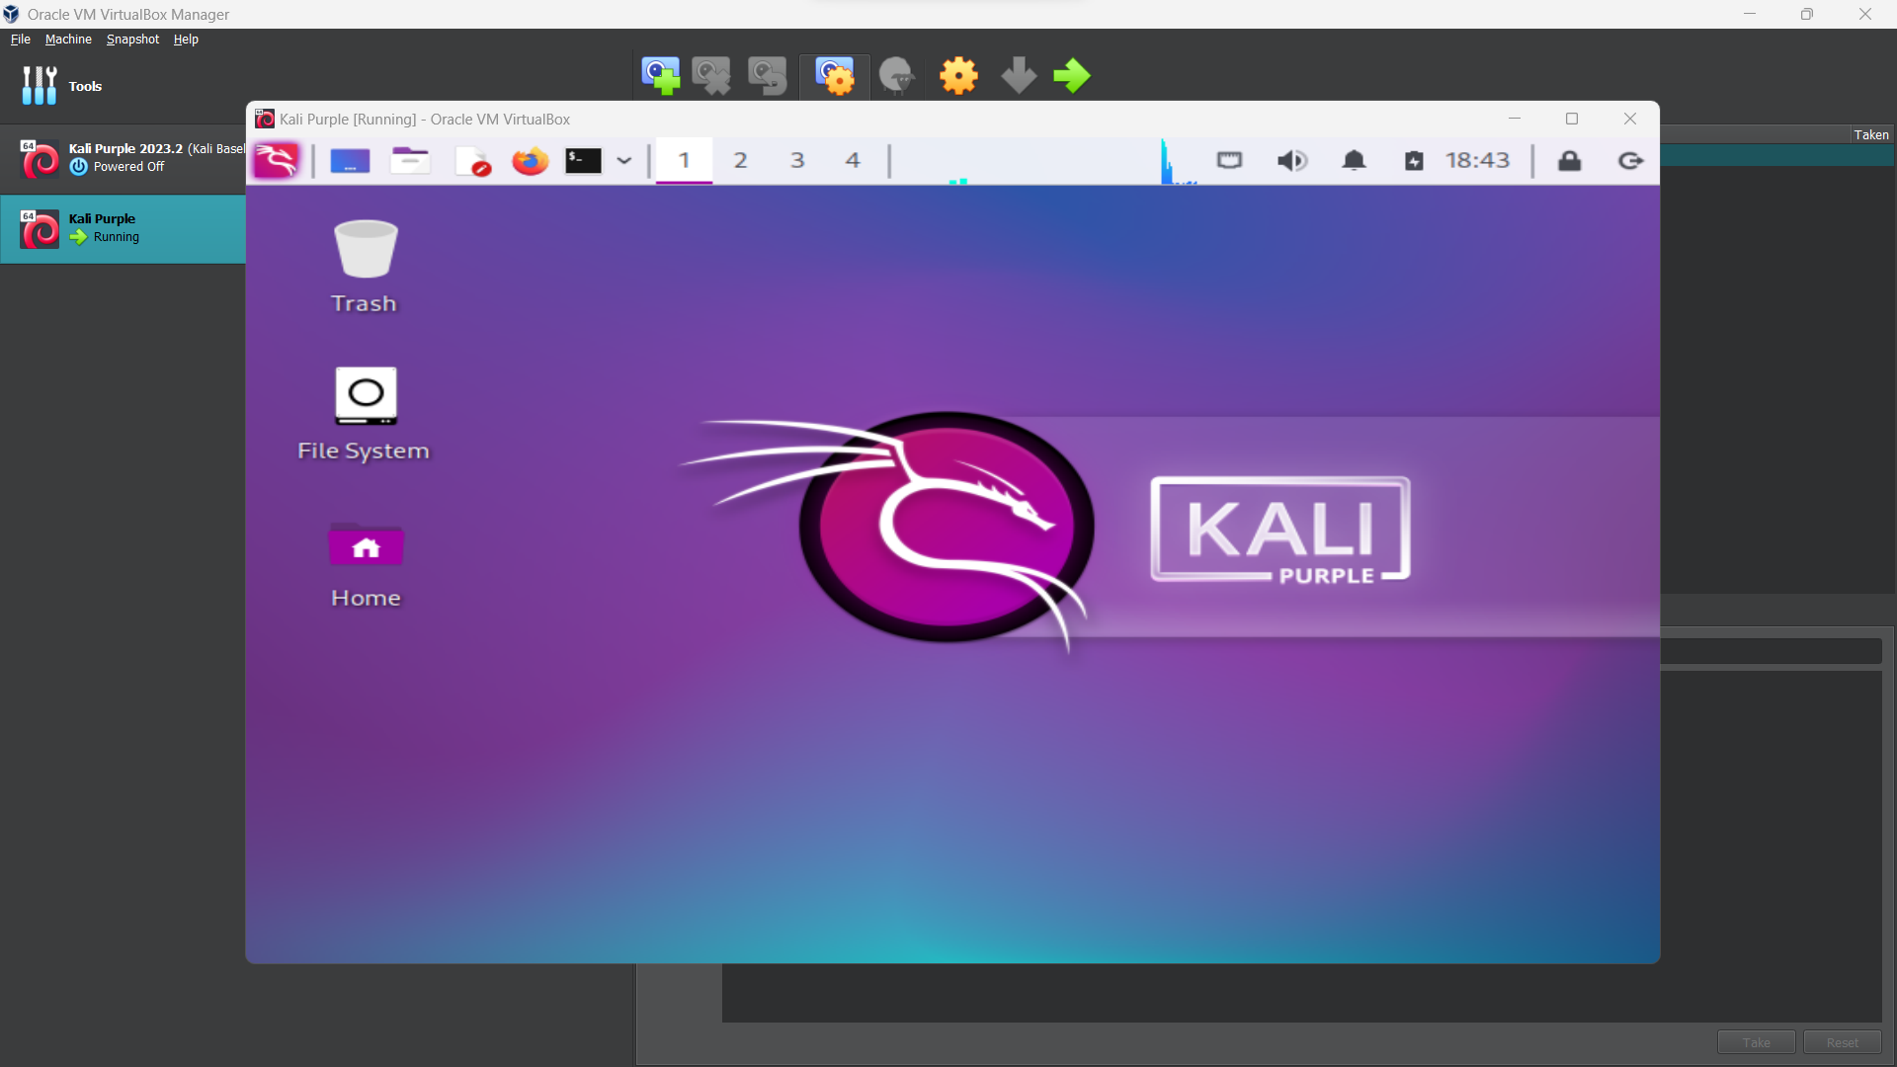Select the Home folder desktop icon
Screen dimensions: 1897x1067
pos(366,565)
